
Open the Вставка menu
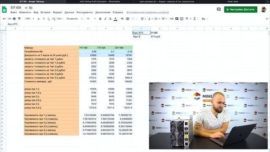[46, 12]
